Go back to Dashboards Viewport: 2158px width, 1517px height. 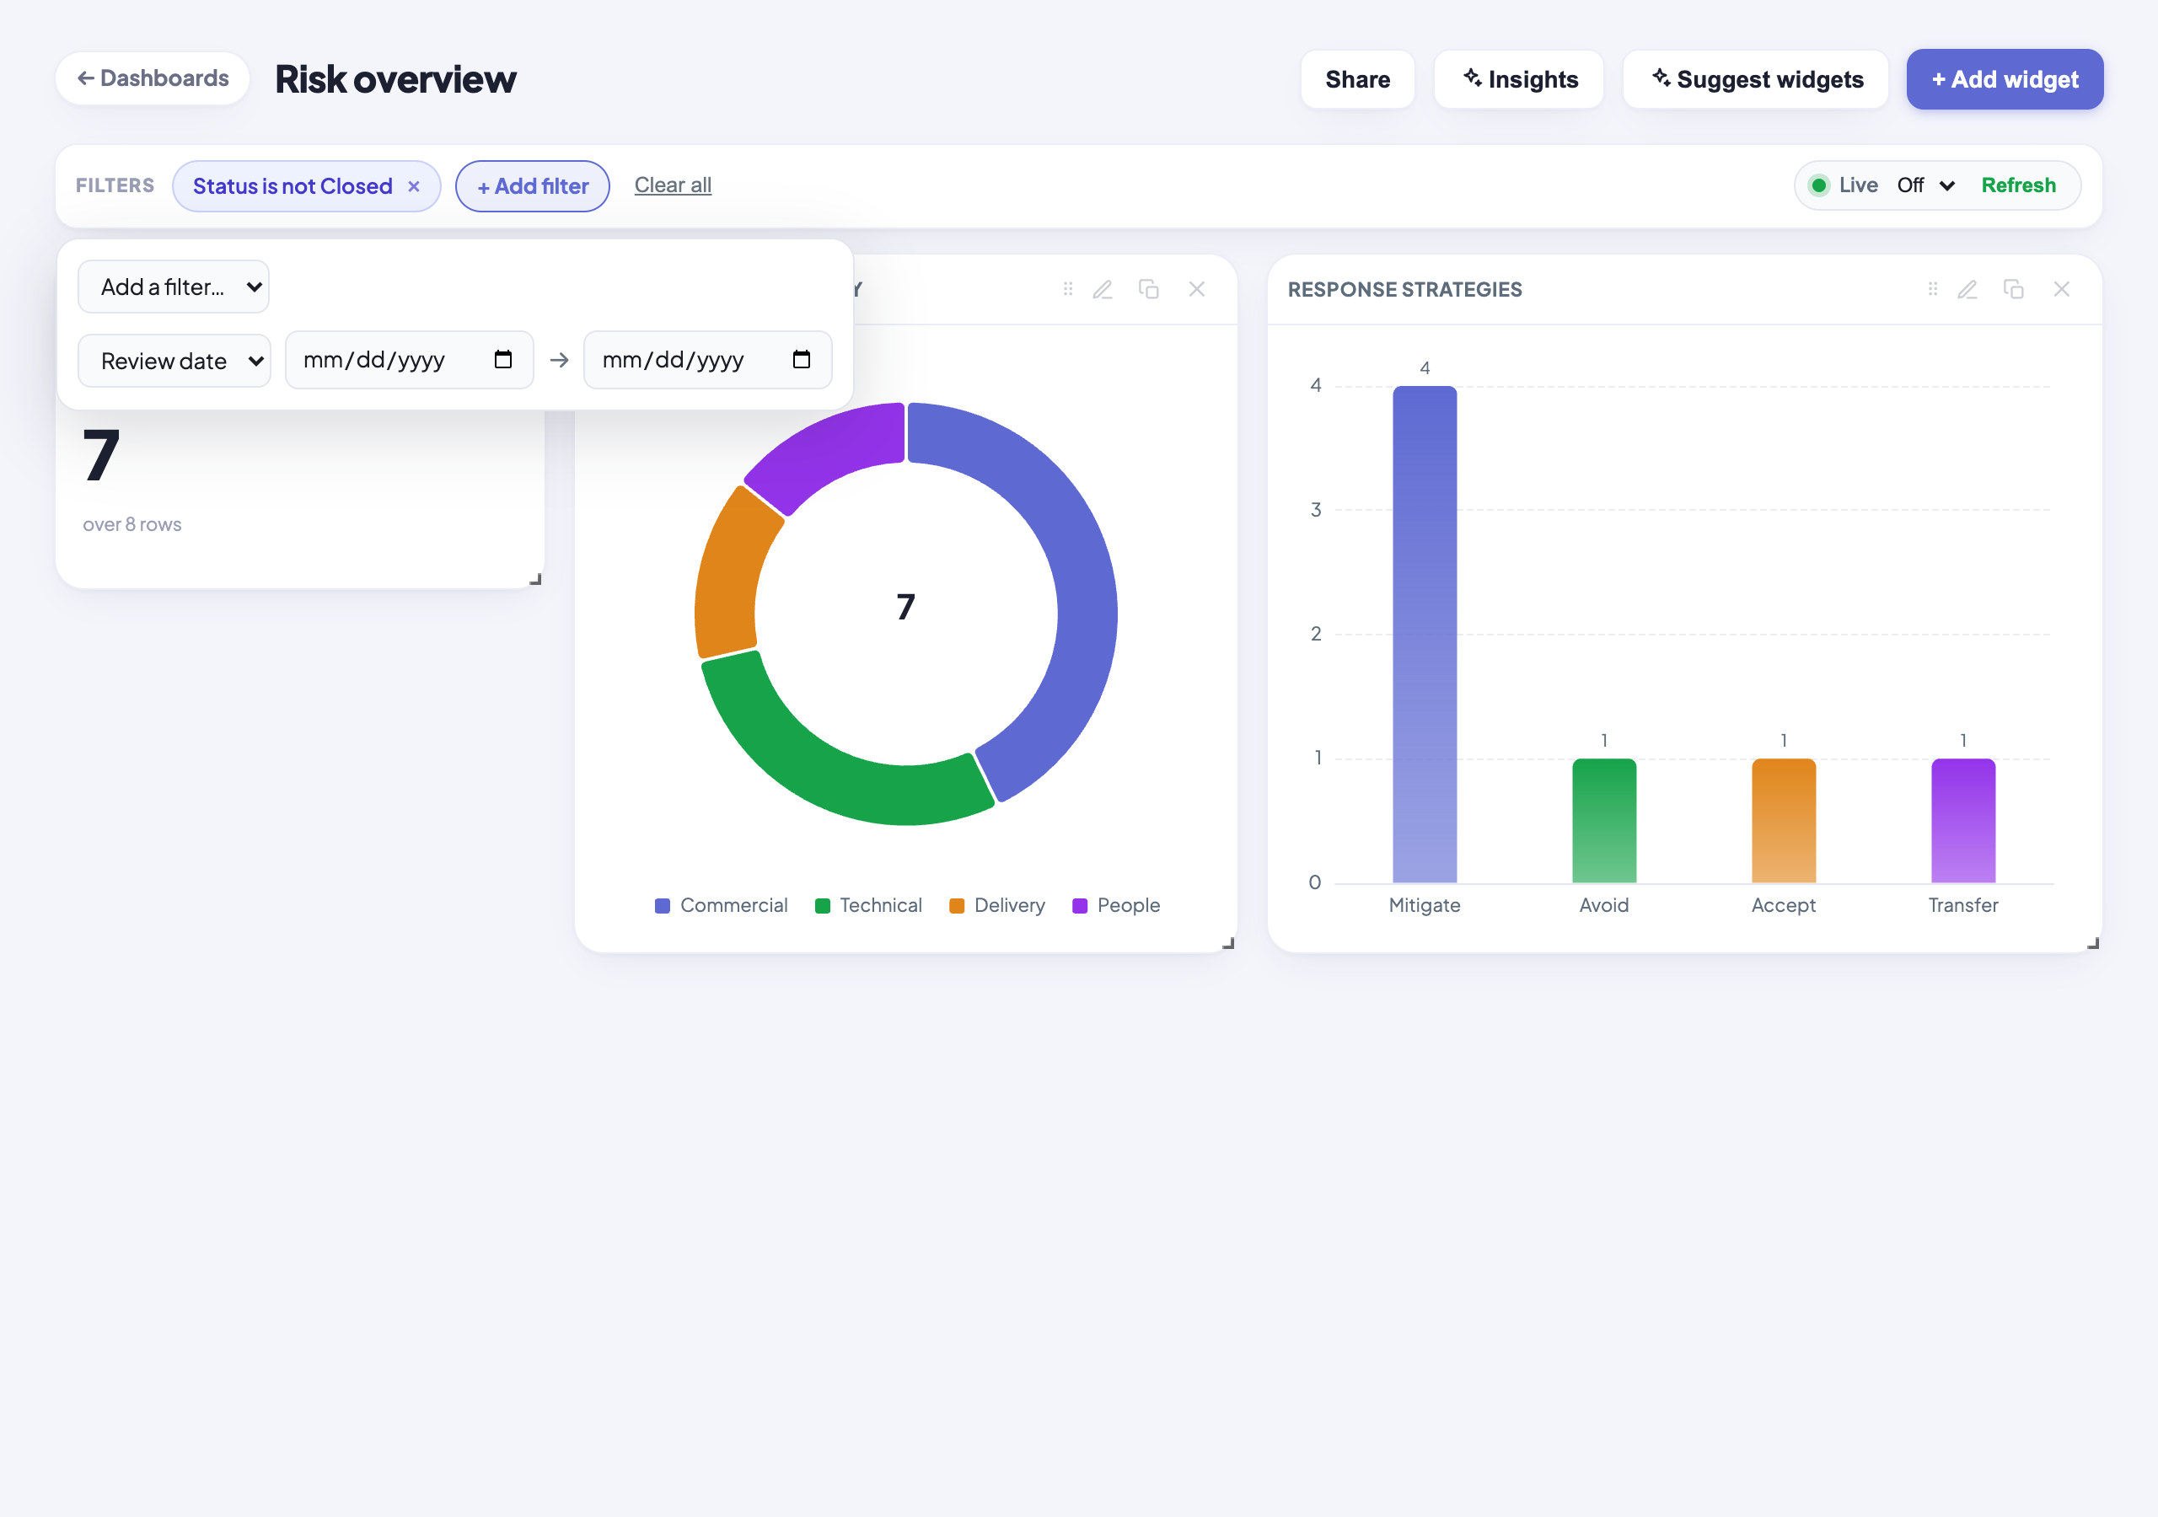point(153,78)
